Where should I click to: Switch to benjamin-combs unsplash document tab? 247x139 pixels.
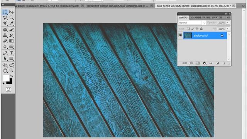tap(118, 6)
